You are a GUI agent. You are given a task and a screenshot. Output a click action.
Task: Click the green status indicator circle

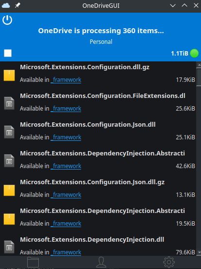(194, 53)
